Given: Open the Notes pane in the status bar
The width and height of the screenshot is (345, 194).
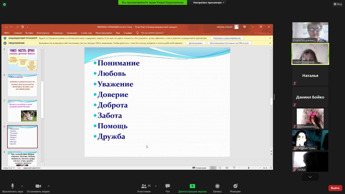Looking at the screenshot, I should coord(199,168).
